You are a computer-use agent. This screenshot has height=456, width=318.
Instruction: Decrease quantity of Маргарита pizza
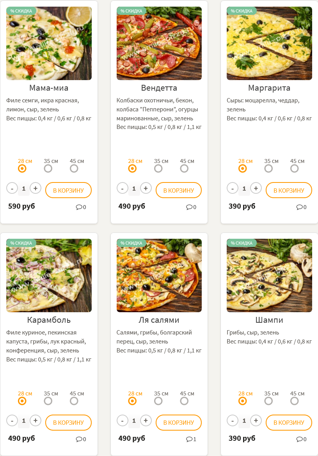coord(233,188)
